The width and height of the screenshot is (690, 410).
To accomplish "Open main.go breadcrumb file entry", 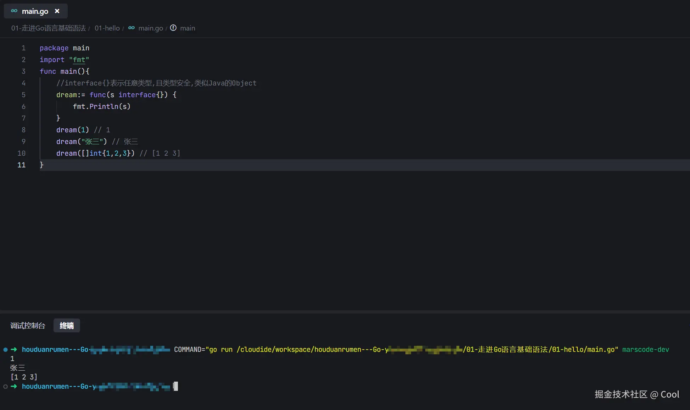I will [x=151, y=28].
